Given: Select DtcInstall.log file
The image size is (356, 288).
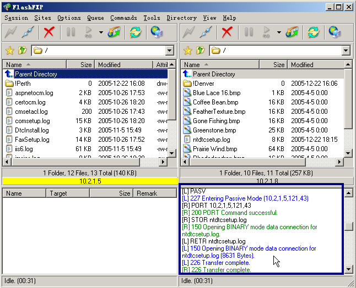Looking at the screenshot, I should point(85,130).
